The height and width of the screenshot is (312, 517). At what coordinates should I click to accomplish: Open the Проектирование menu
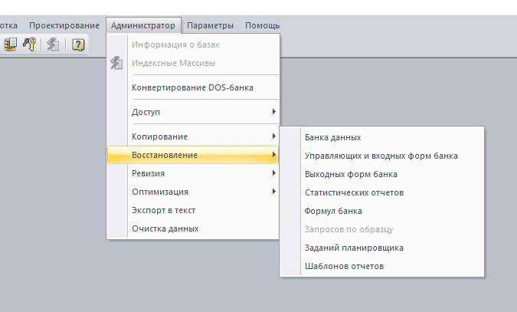tap(64, 25)
